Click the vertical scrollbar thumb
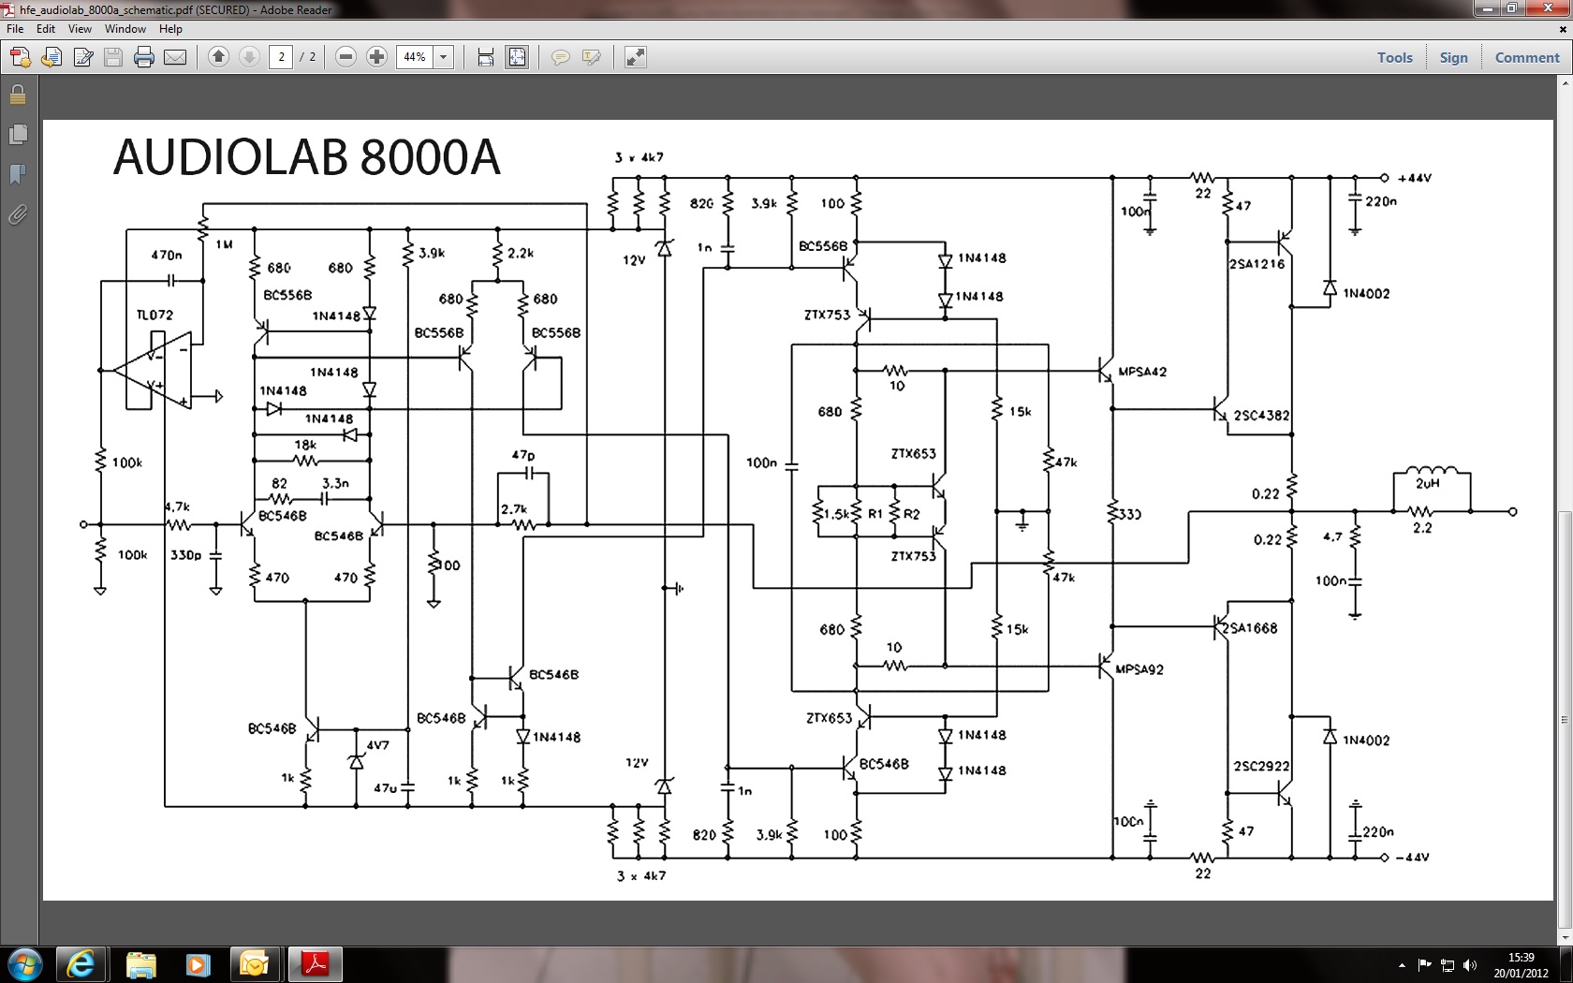The height and width of the screenshot is (983, 1573). pyautogui.click(x=1565, y=719)
